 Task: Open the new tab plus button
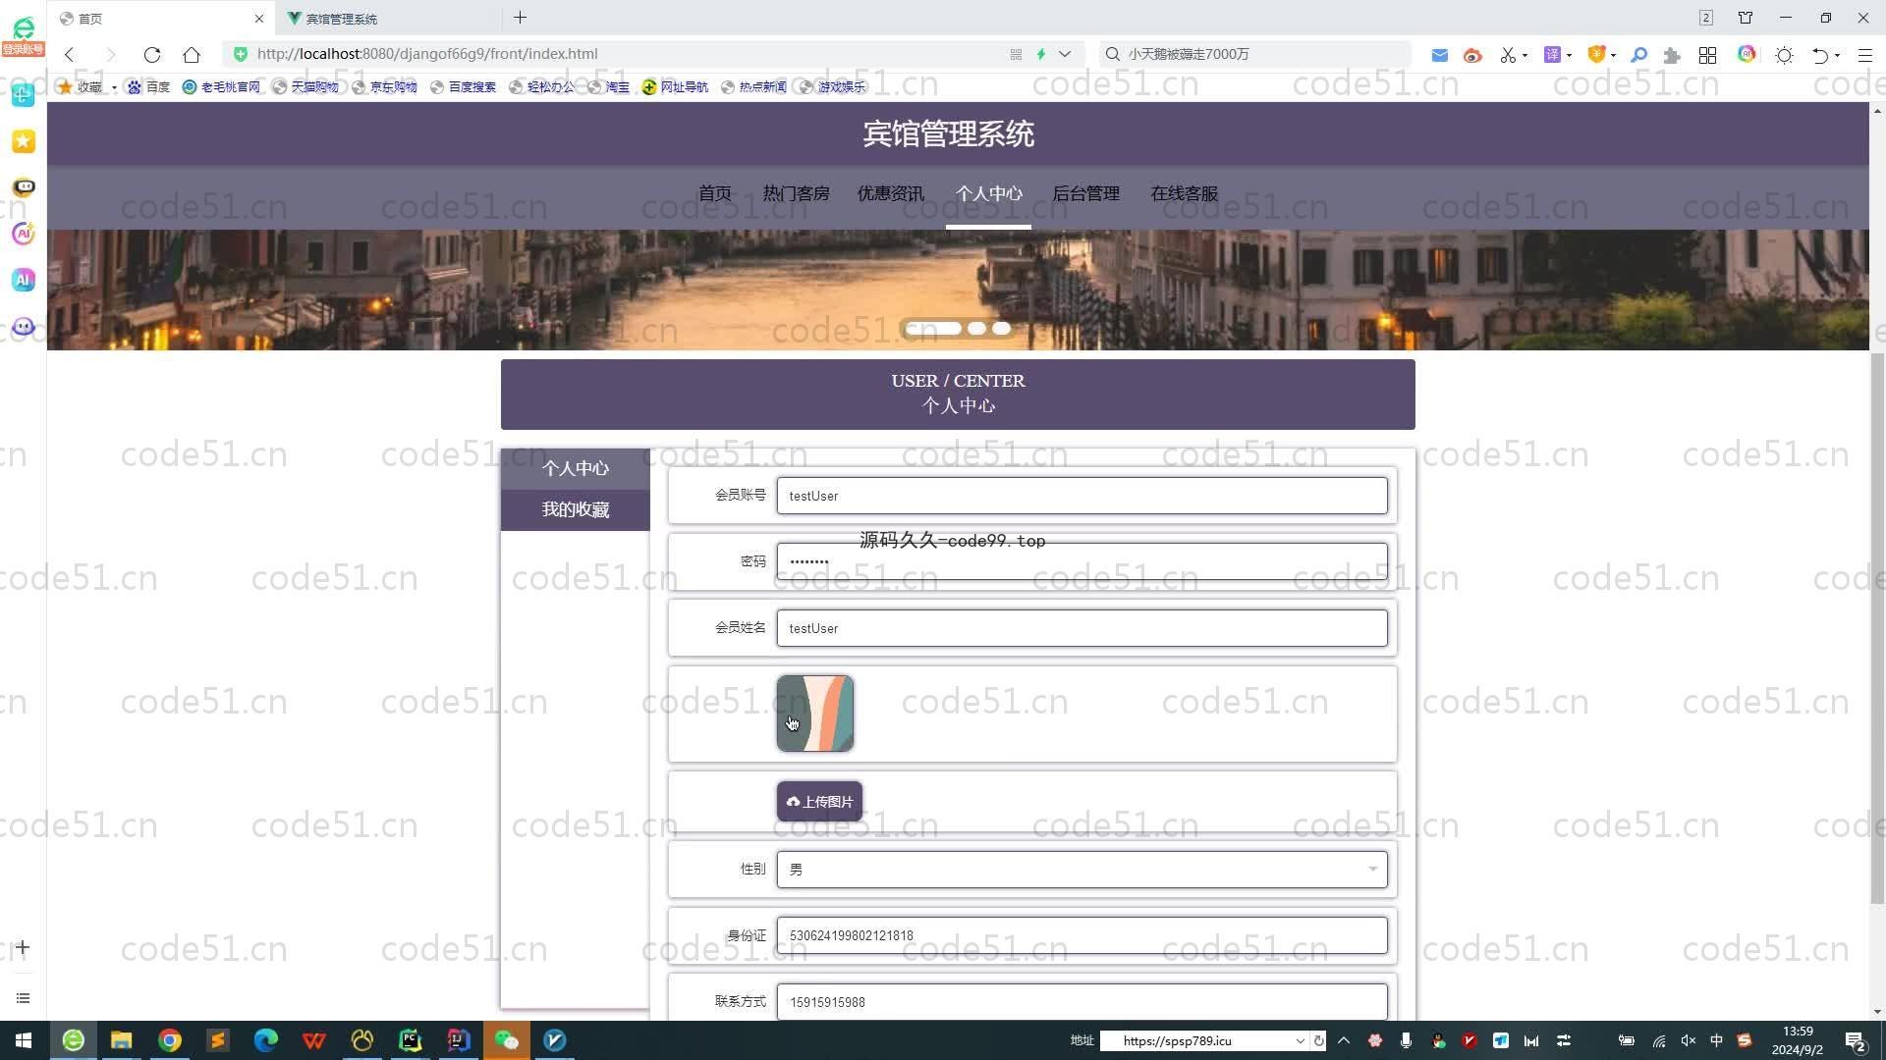coord(521,18)
